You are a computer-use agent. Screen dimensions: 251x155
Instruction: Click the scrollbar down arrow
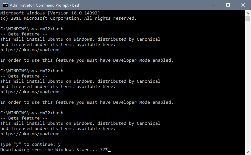tap(248, 152)
